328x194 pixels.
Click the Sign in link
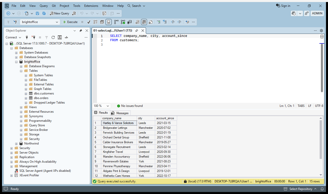[x=283, y=6]
